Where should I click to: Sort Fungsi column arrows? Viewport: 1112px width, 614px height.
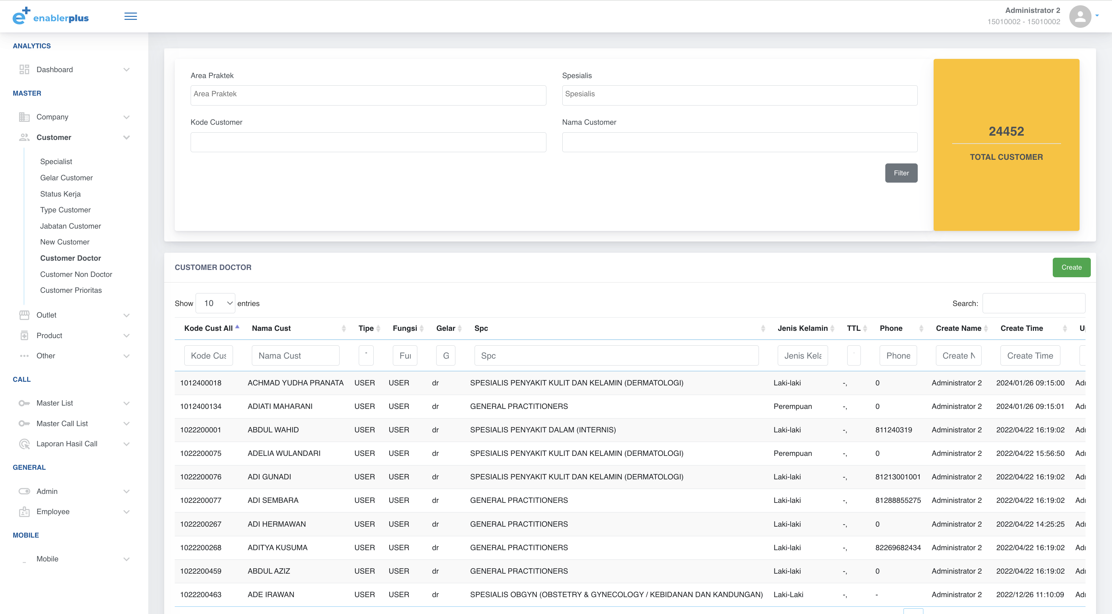(422, 329)
